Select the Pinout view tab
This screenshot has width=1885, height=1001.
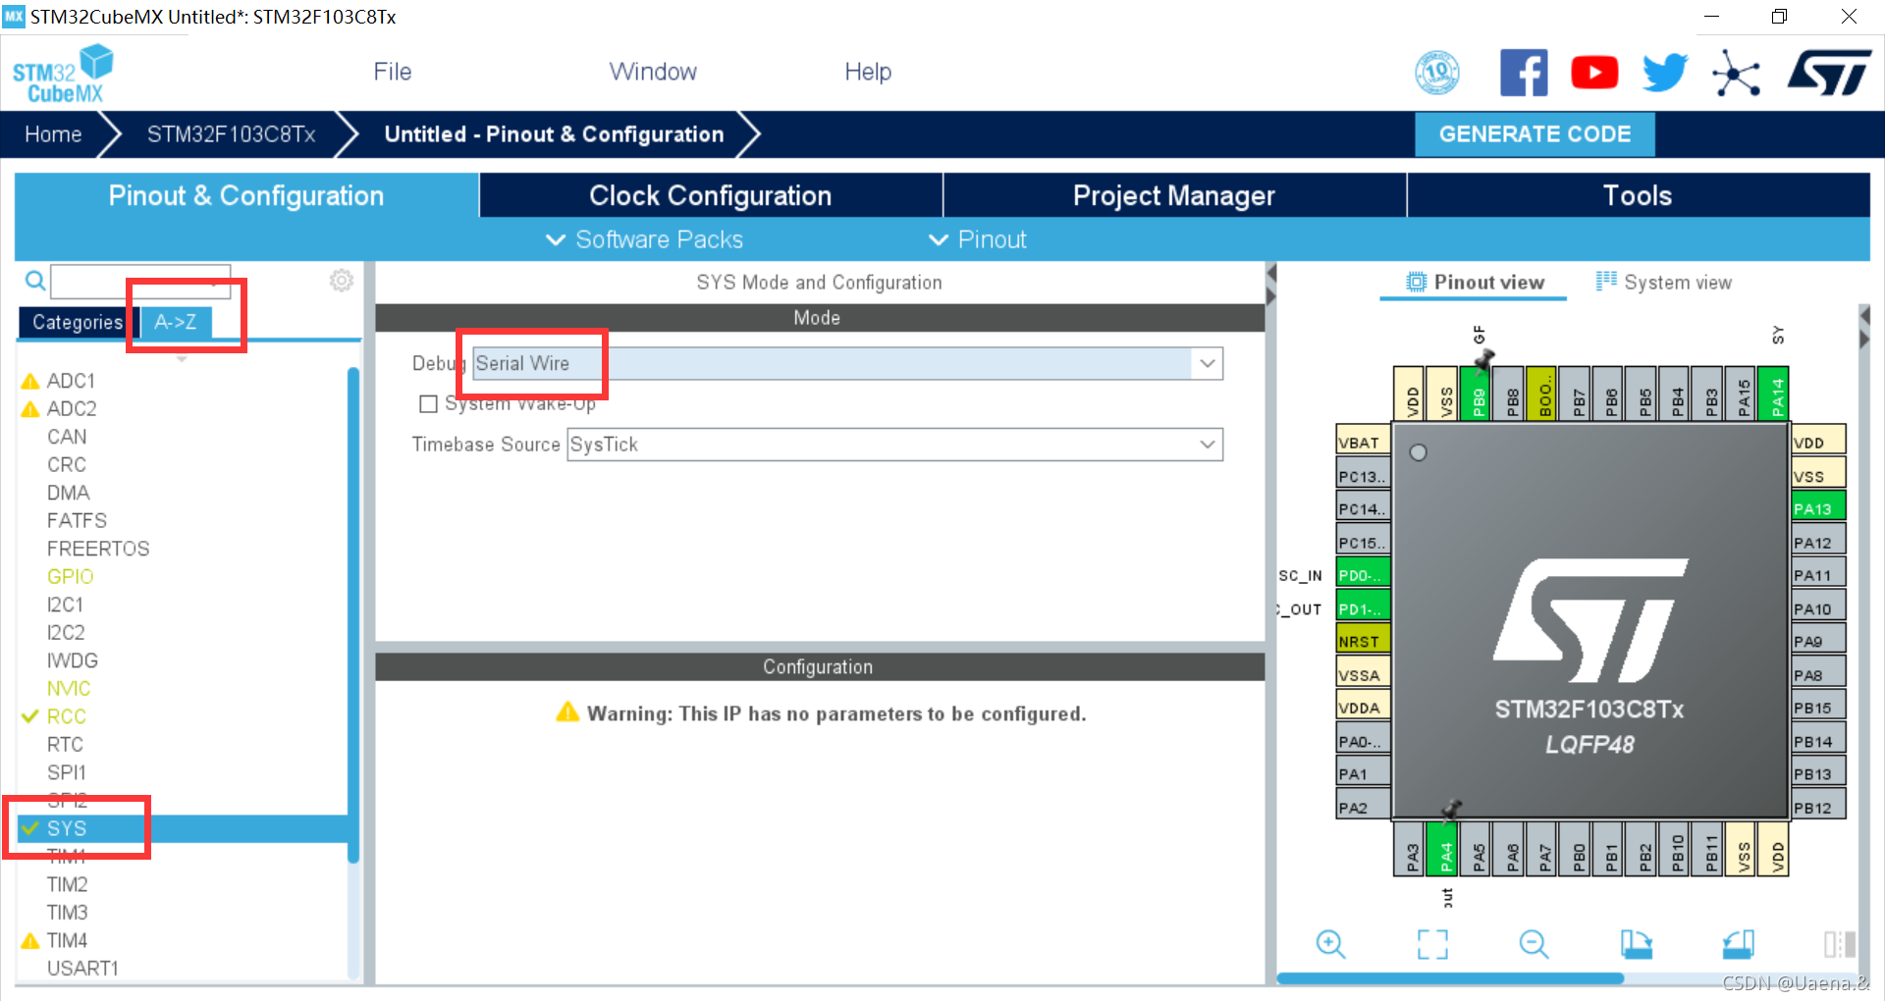click(1474, 283)
